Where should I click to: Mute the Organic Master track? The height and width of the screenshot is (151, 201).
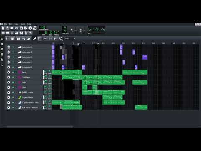coord(13,97)
